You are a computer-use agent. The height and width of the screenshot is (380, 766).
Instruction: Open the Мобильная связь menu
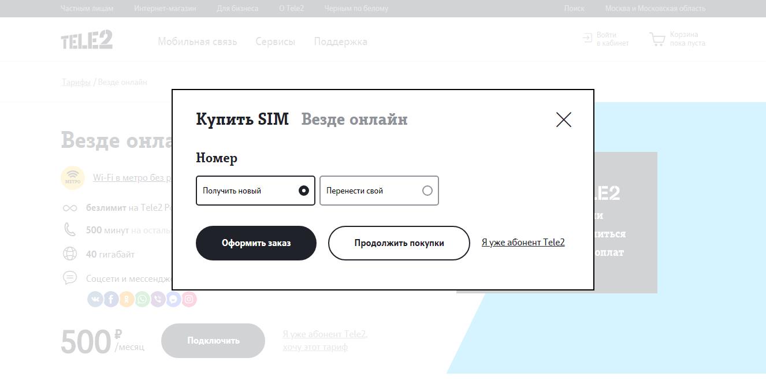pos(198,42)
